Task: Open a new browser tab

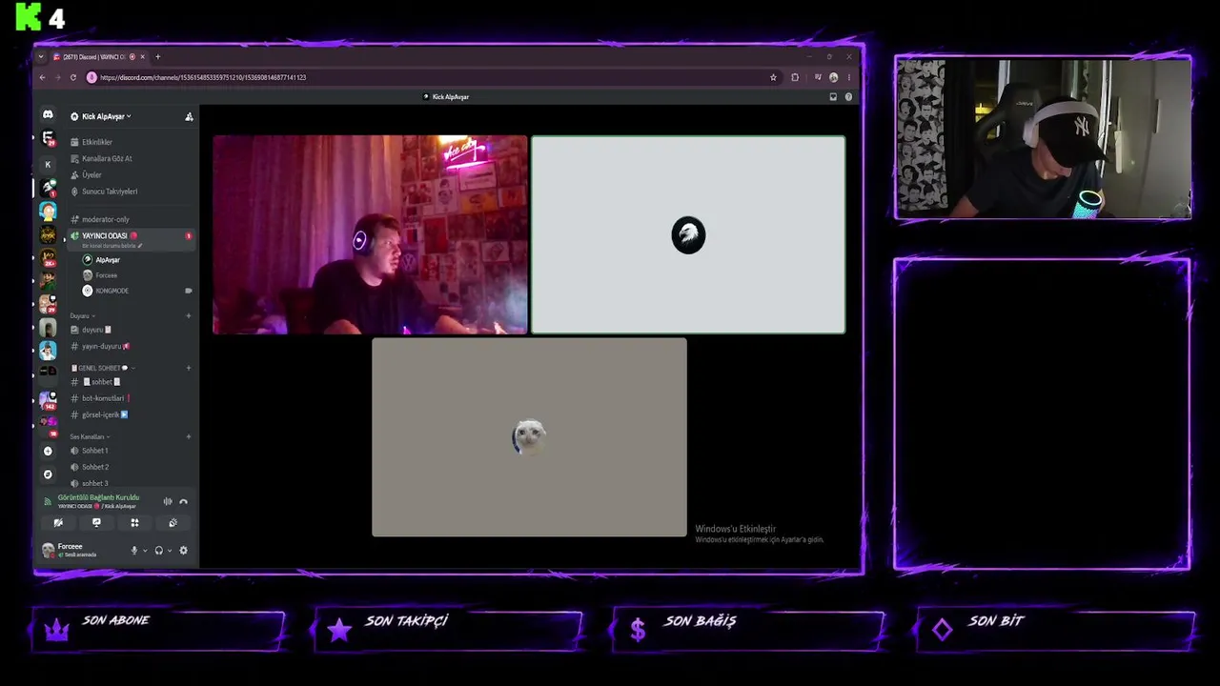Action: (158, 57)
